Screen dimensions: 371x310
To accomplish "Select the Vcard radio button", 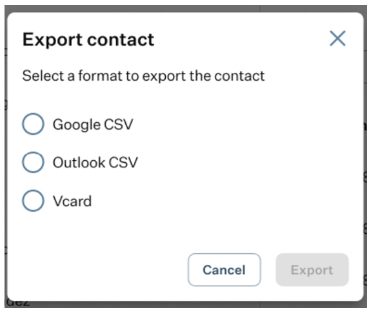I will [x=33, y=201].
